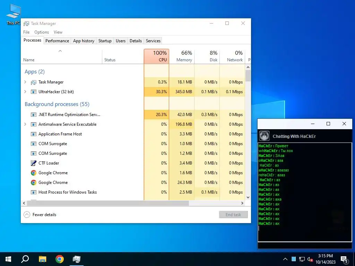This screenshot has width=355, height=266.
Task: Open taskbar Search magnifier
Action: [25, 259]
